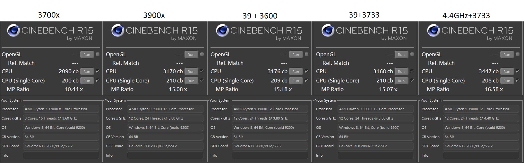Click the Info field in the 3700x panel
This screenshot has height=163, width=524.
tap(61, 155)
